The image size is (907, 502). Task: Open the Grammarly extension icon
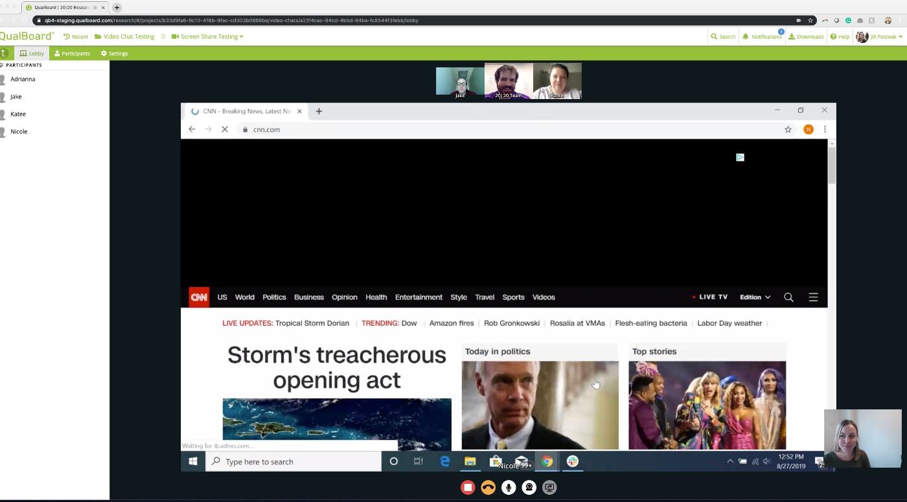(848, 20)
